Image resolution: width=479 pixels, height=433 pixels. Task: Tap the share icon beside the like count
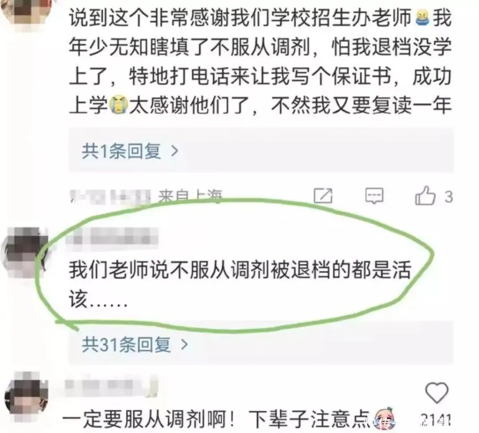(x=323, y=195)
